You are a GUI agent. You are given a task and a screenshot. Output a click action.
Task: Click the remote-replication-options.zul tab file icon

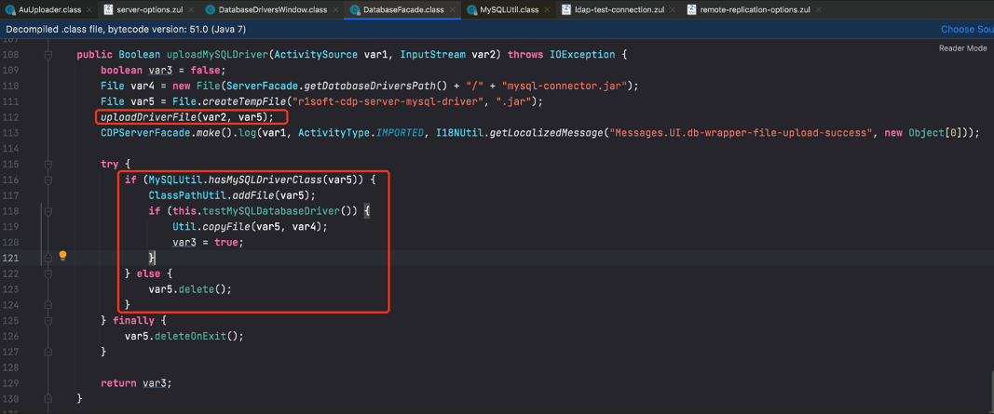(691, 10)
